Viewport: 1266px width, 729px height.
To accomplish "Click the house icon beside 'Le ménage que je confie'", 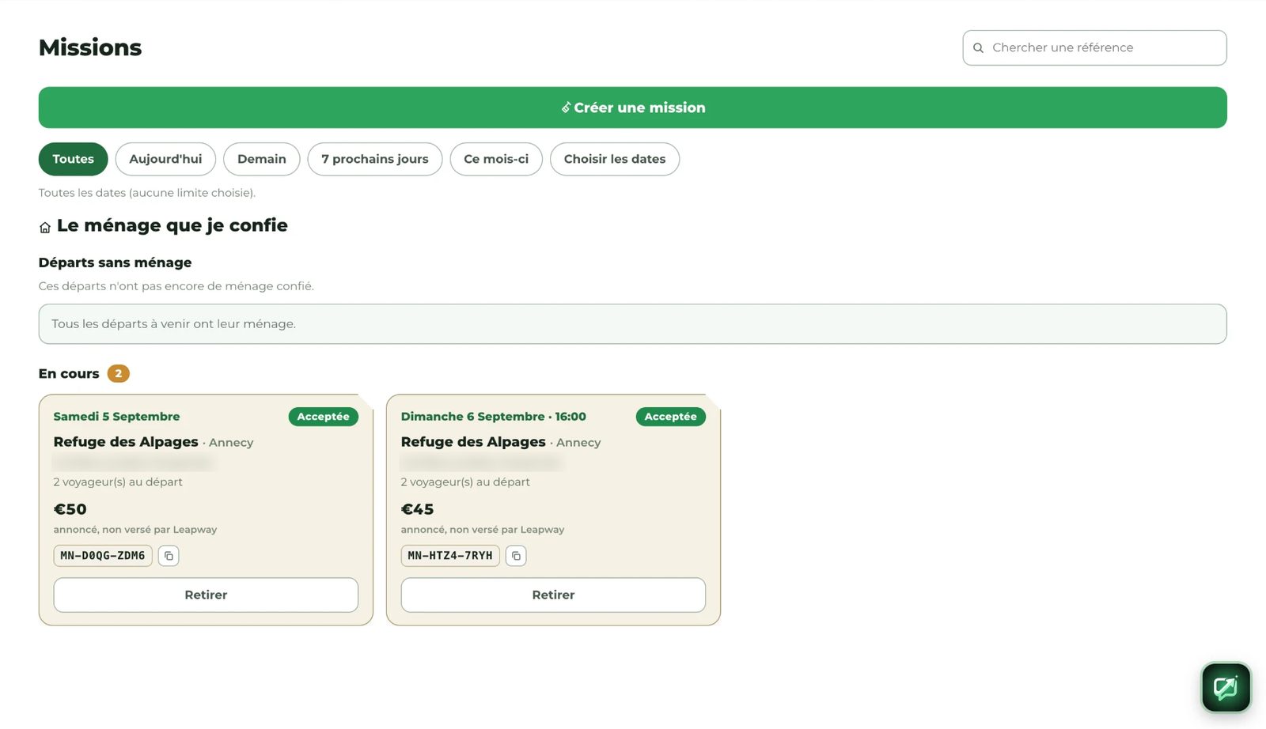I will (x=45, y=228).
